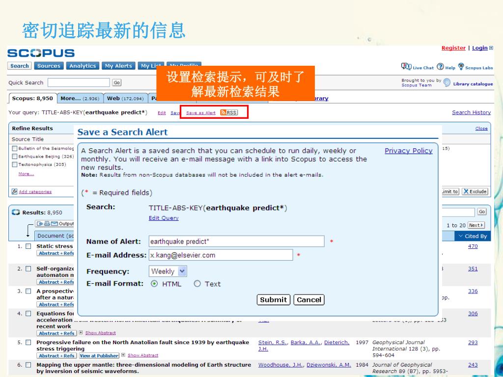Click the Add categories link
Image resolution: width=503 pixels, height=377 pixels.
click(x=35, y=192)
